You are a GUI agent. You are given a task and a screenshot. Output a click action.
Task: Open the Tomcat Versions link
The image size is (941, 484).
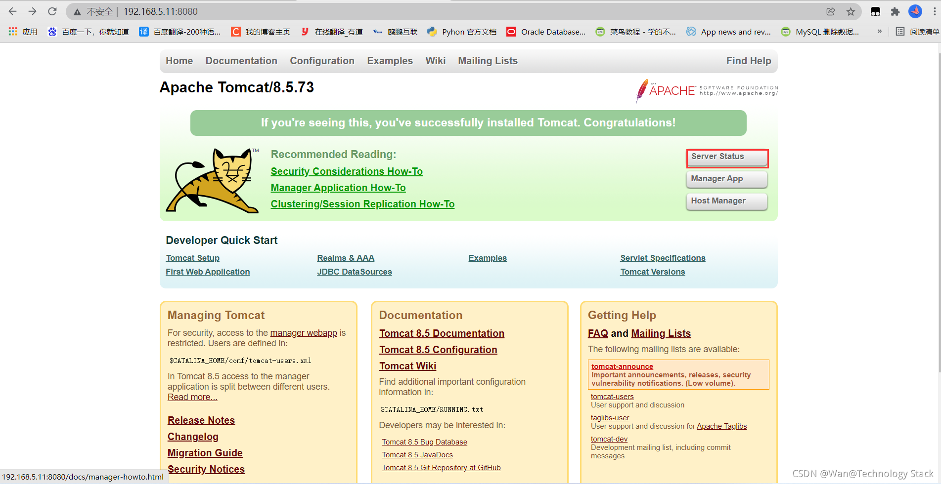653,272
